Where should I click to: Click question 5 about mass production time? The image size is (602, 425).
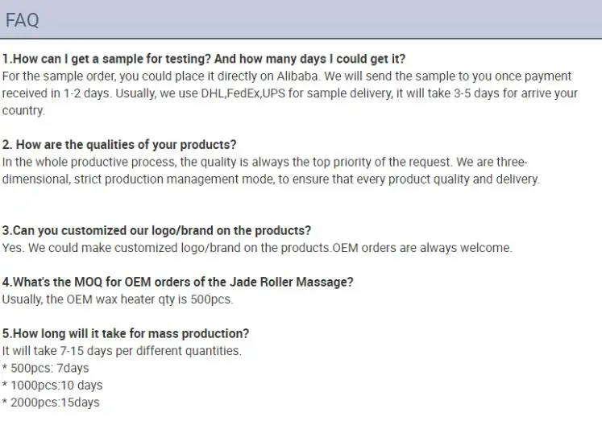point(125,333)
